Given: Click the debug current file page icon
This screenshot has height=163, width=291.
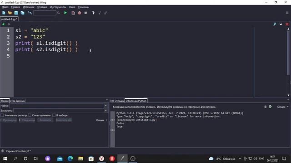Looking at the screenshot, I should (73, 13).
